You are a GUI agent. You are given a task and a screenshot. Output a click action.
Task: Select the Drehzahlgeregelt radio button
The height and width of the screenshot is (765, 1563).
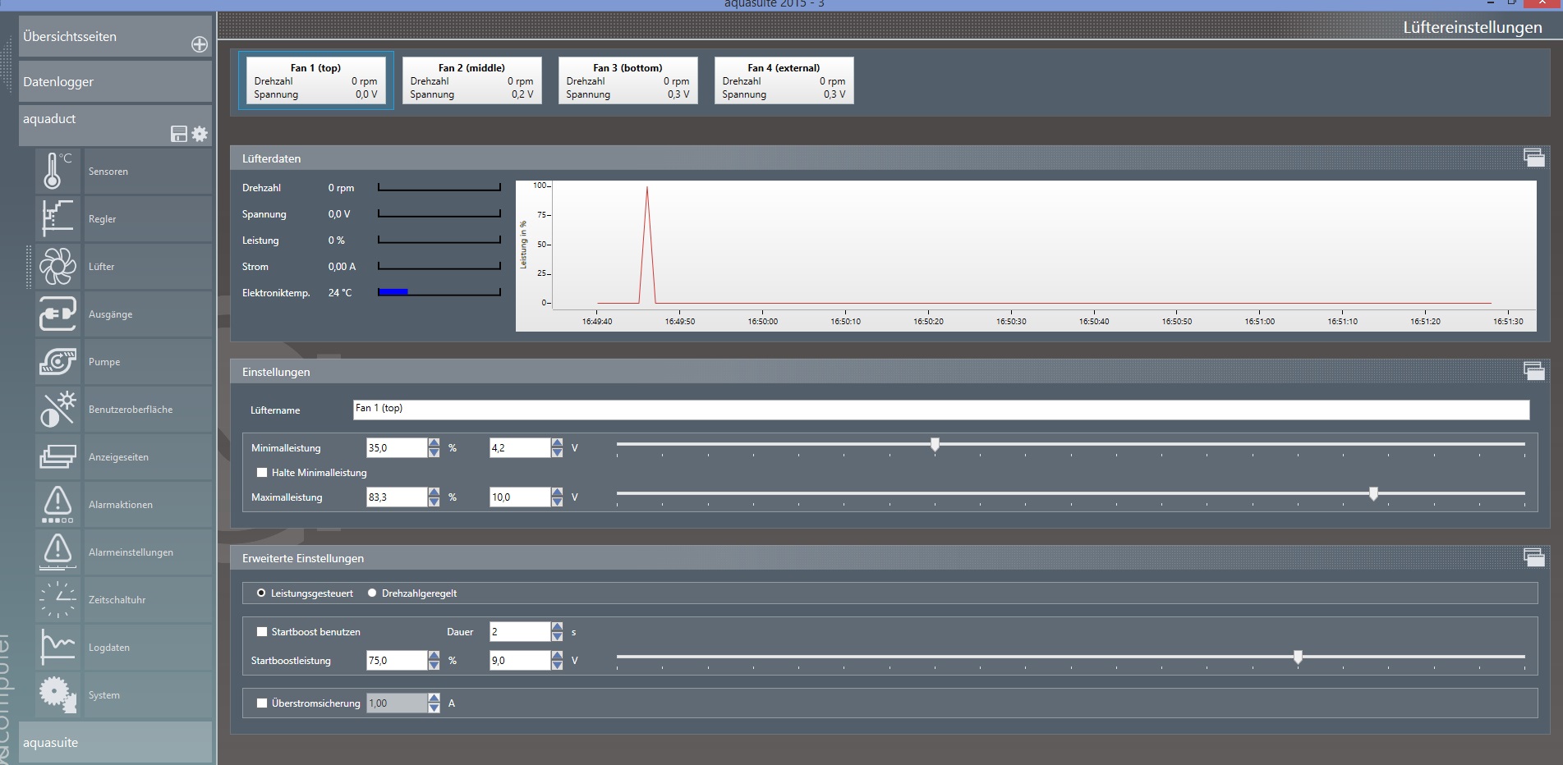pyautogui.click(x=372, y=593)
